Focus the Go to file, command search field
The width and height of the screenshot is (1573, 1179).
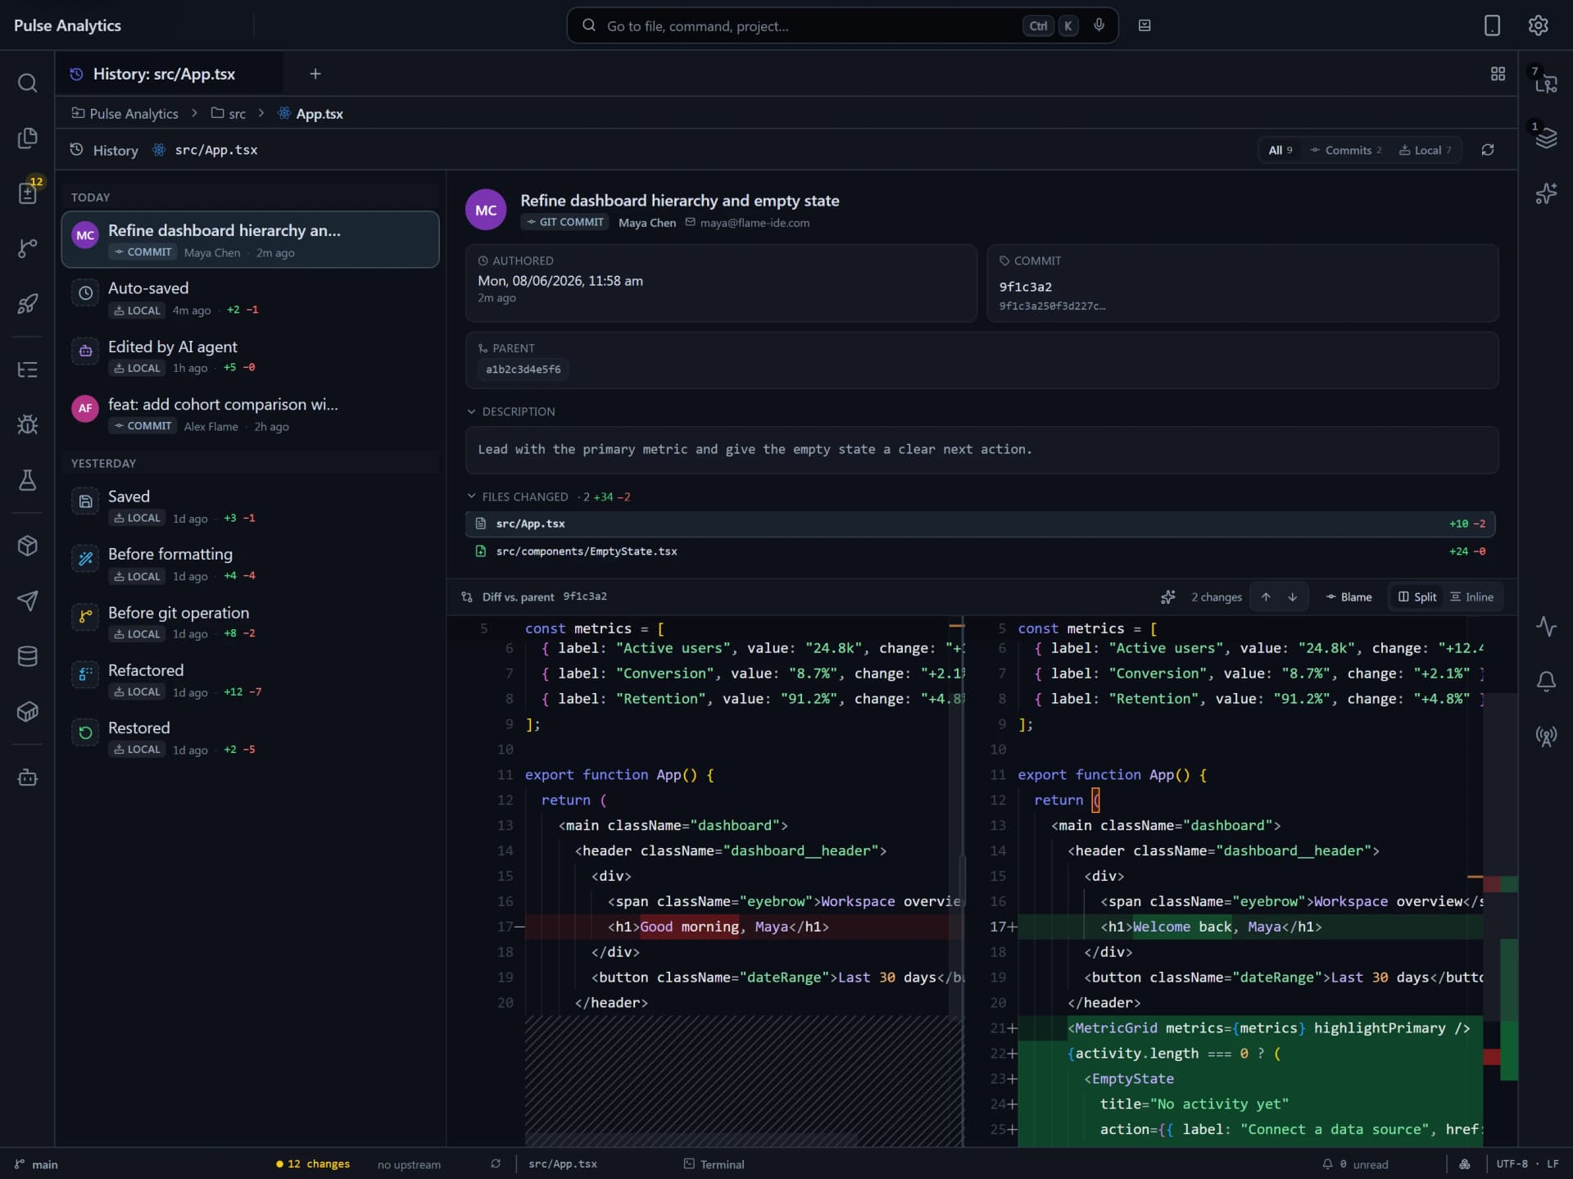[842, 25]
